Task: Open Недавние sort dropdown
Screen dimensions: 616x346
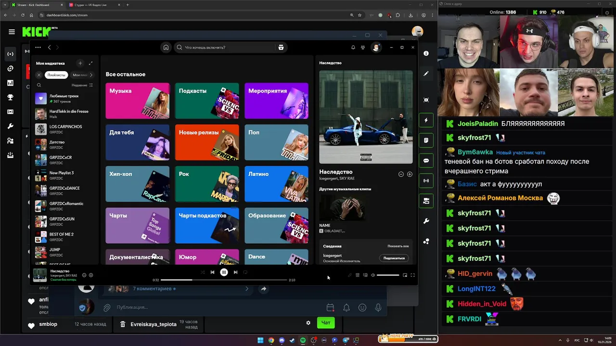Action: pyautogui.click(x=82, y=85)
